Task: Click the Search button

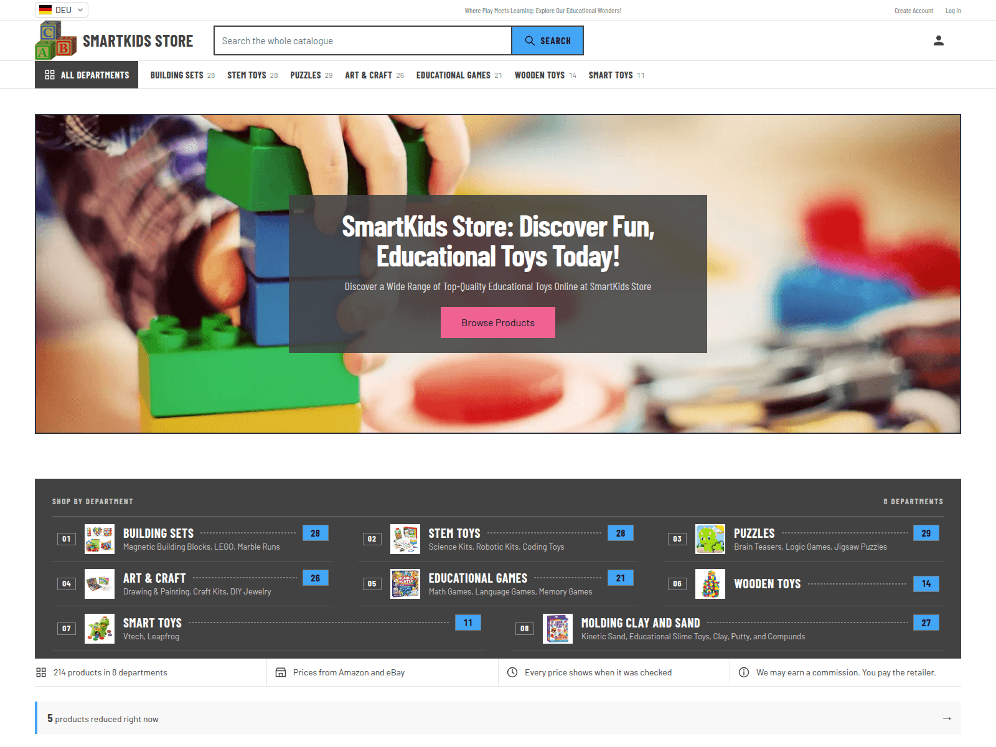Action: tap(547, 40)
